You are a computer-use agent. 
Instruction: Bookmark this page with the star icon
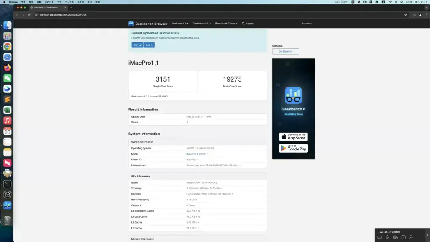[x=406, y=15]
